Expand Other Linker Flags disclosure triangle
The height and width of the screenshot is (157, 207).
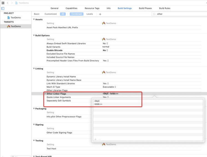point(45,94)
